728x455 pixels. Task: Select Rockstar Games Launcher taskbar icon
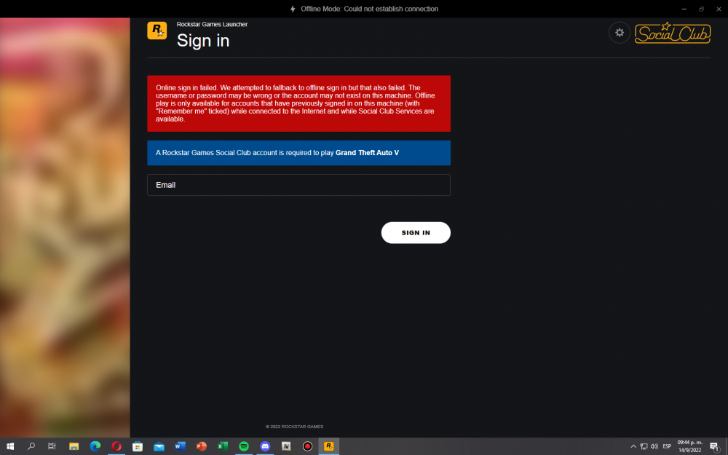click(329, 446)
